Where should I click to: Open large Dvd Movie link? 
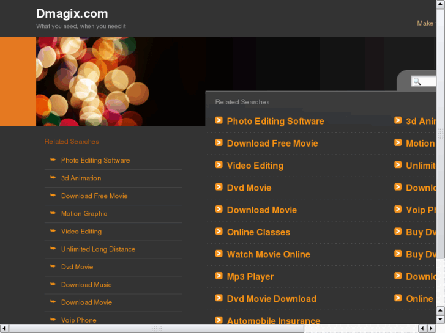click(249, 188)
